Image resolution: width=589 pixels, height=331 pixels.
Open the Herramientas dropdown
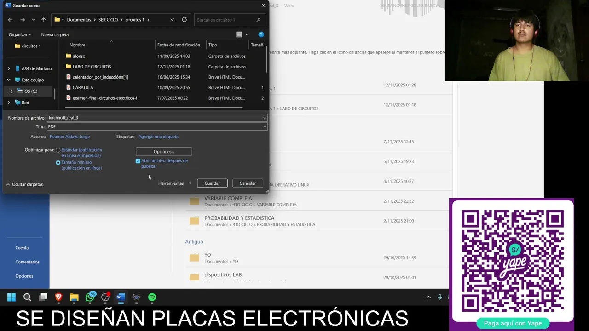point(174,183)
